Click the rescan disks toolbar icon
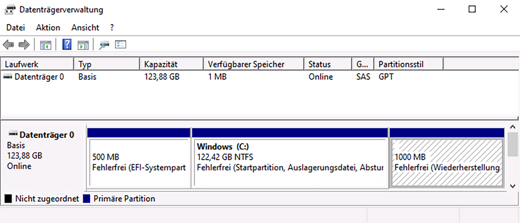This screenshot has height=223, width=520. [104, 45]
